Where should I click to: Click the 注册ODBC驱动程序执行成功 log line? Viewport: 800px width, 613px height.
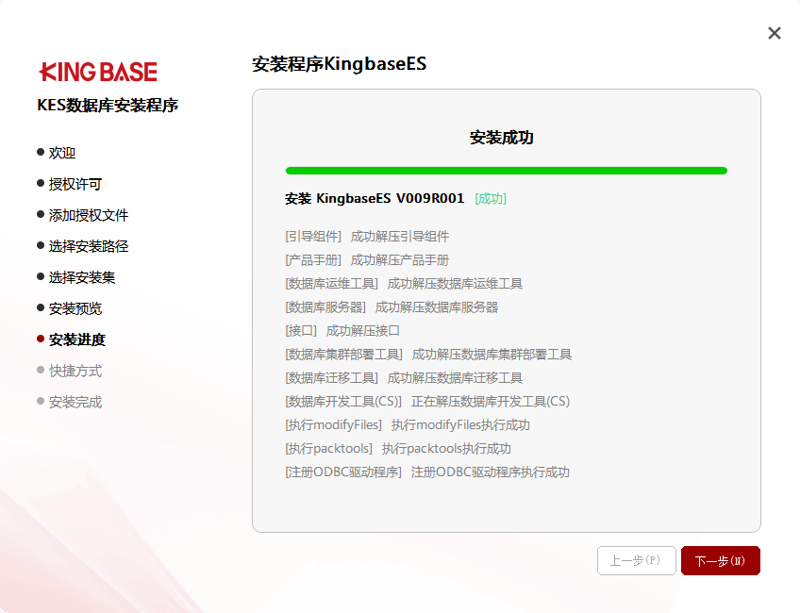[x=491, y=472]
